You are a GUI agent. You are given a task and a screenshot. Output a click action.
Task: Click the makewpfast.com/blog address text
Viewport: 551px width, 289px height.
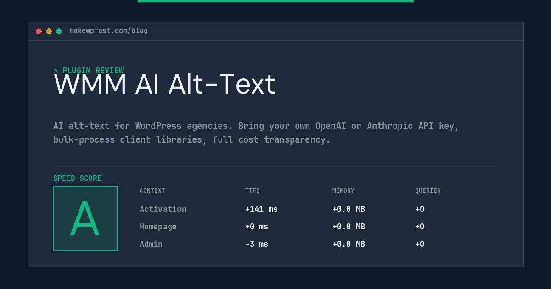point(109,31)
